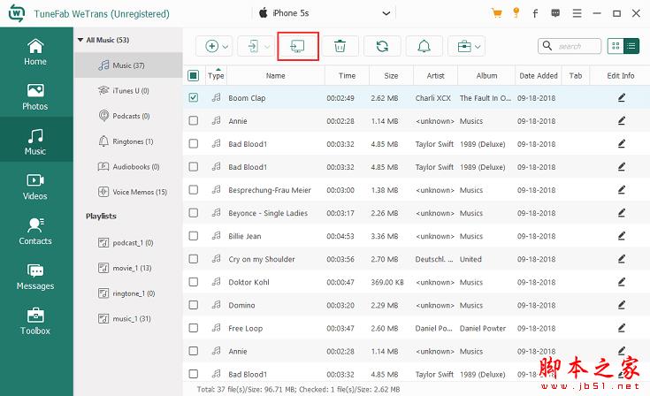Open the podcast_1 (0) playlist
650x396 pixels.
click(128, 243)
